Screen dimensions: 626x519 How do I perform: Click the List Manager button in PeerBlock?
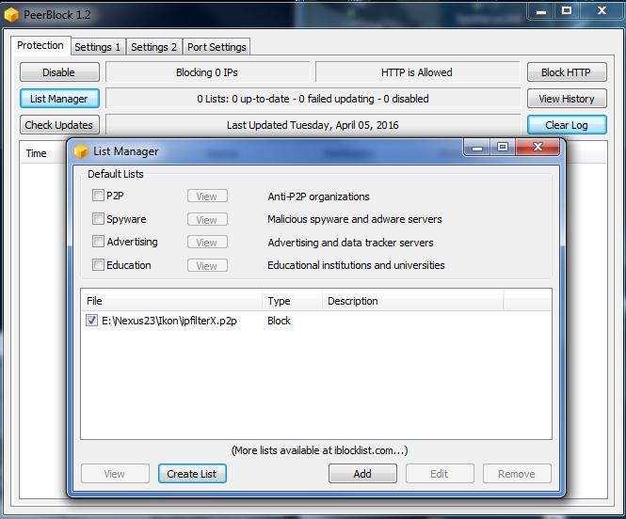59,99
